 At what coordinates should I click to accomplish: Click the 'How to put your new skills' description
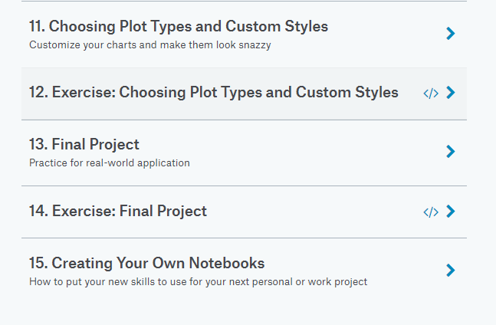click(x=198, y=281)
